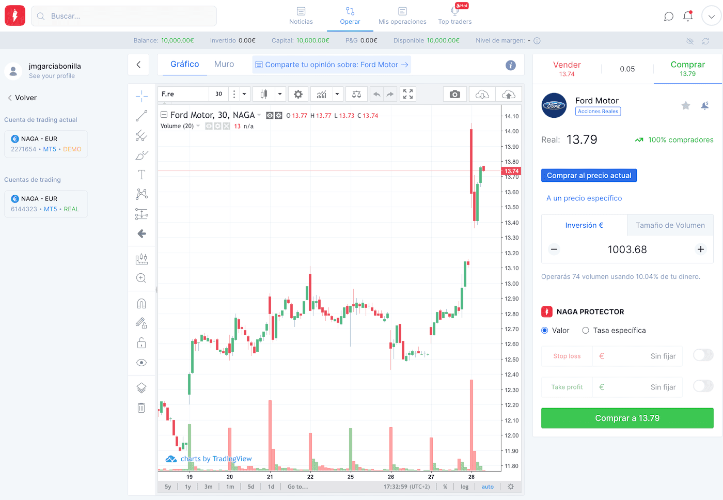Select the pattern drawing tool
This screenshot has width=723, height=500.
(142, 194)
